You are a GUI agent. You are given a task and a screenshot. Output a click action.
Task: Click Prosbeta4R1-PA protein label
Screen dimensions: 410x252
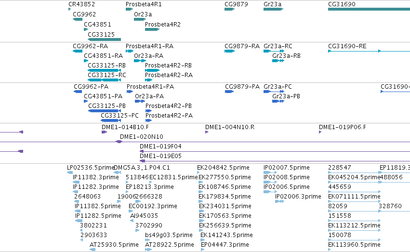150,87
